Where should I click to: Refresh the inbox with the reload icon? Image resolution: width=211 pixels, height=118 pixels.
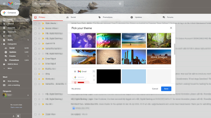pyautogui.click(x=43, y=11)
